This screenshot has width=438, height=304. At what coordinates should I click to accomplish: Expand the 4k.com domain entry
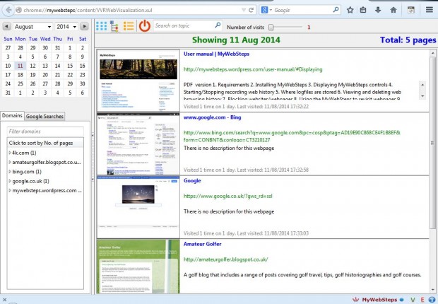(10, 153)
